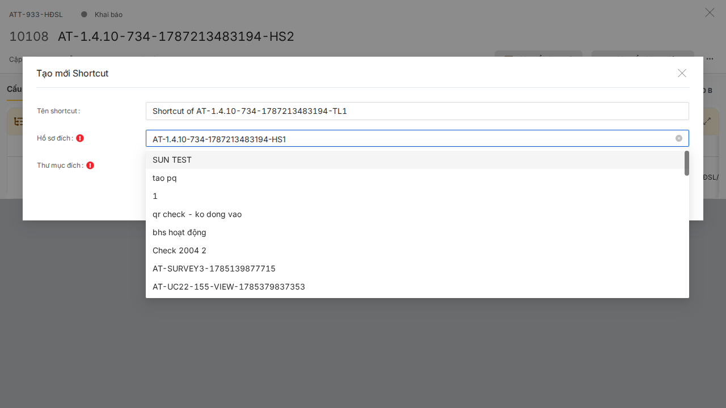This screenshot has width=726, height=408.
Task: Choose AT-SURVEY3-1785139877715 from the list
Action: pyautogui.click(x=415, y=269)
